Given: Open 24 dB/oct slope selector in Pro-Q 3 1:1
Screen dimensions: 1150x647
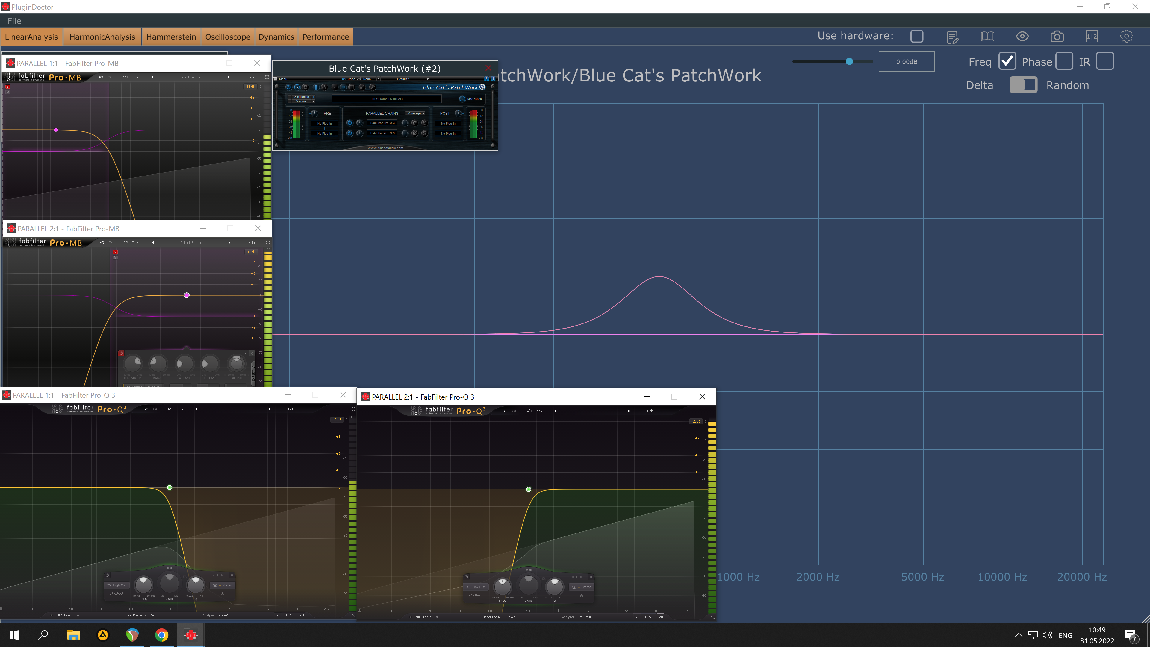Looking at the screenshot, I should pyautogui.click(x=116, y=593).
